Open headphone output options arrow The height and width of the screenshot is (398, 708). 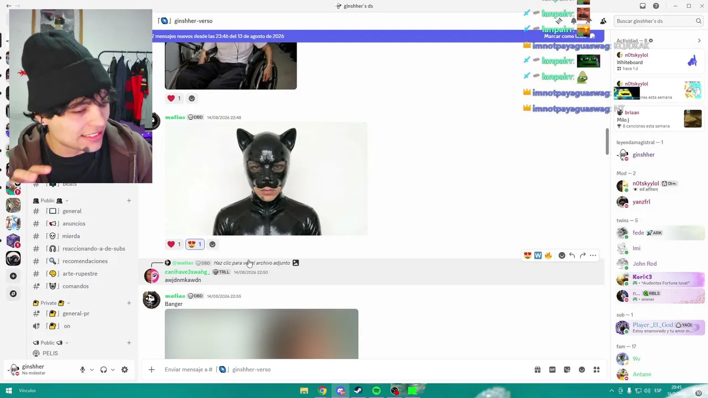[113, 370]
